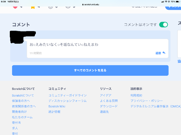Click the コメント section heading
Viewport: 181px width, 135px height.
21,25
